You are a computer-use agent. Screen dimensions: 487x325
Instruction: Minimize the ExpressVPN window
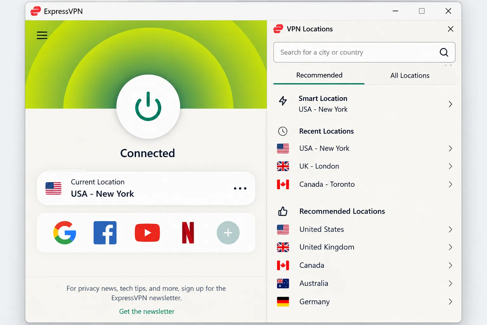pos(395,11)
